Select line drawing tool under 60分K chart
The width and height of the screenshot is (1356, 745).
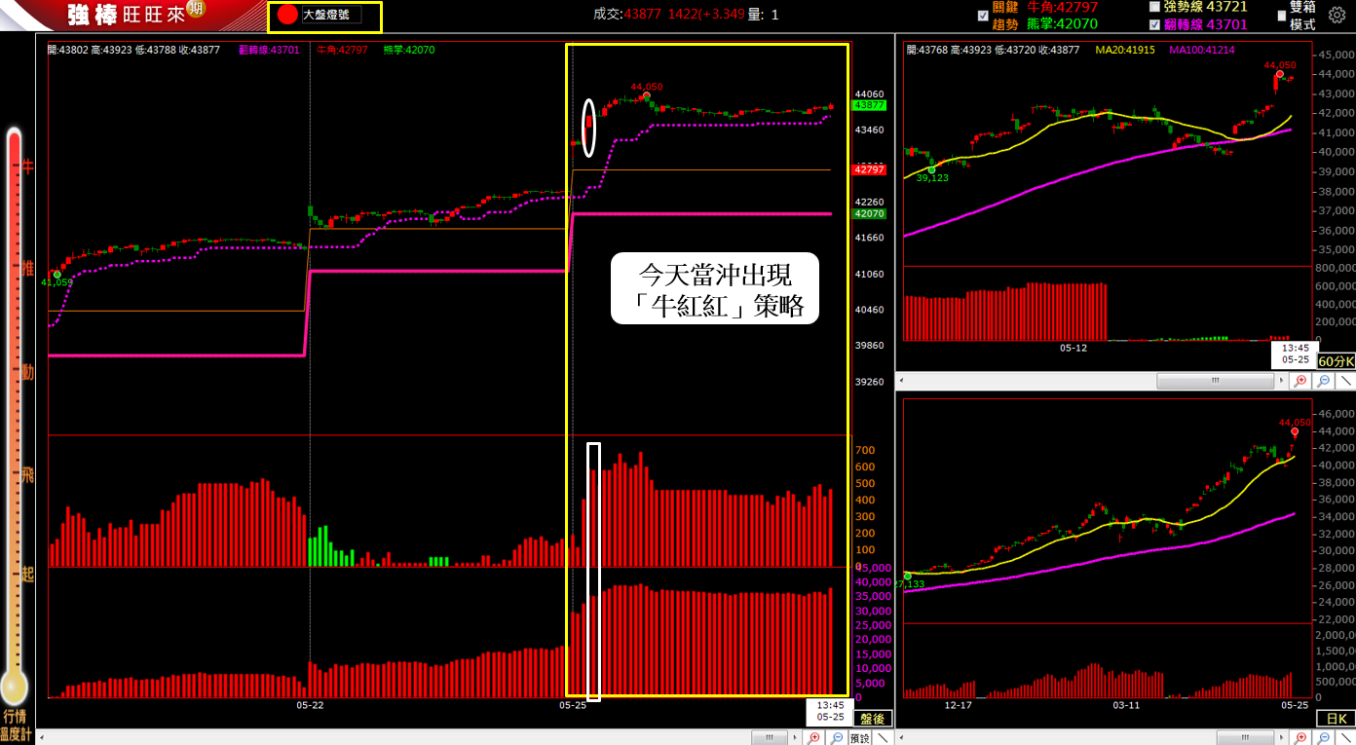(1345, 380)
